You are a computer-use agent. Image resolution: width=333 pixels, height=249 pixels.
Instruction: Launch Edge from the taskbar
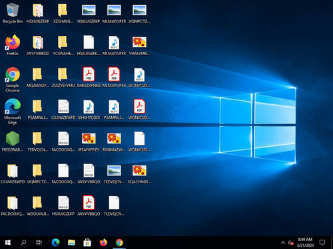(55, 242)
